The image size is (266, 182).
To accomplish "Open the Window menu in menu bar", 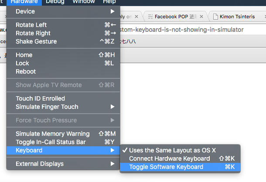I will point(84,2).
